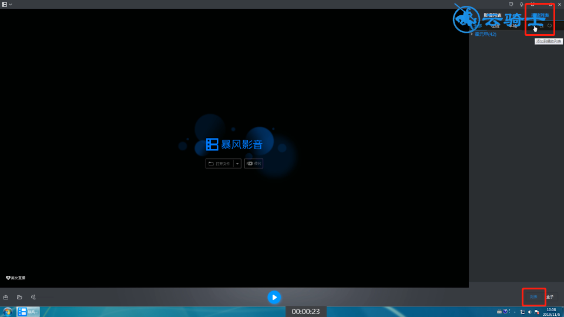Select the 本地 filter tab

click(512, 26)
